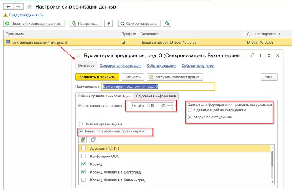The width and height of the screenshot is (292, 190).
Task: Maximize the Бухгалтерия предприятия dialog
Action: click(x=269, y=55)
